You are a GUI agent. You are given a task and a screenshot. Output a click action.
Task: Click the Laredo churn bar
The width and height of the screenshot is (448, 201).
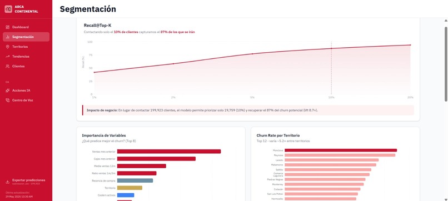[332, 160]
